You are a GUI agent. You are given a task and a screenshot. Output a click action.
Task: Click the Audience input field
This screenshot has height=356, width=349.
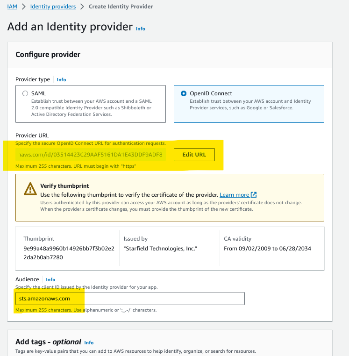pos(130,299)
